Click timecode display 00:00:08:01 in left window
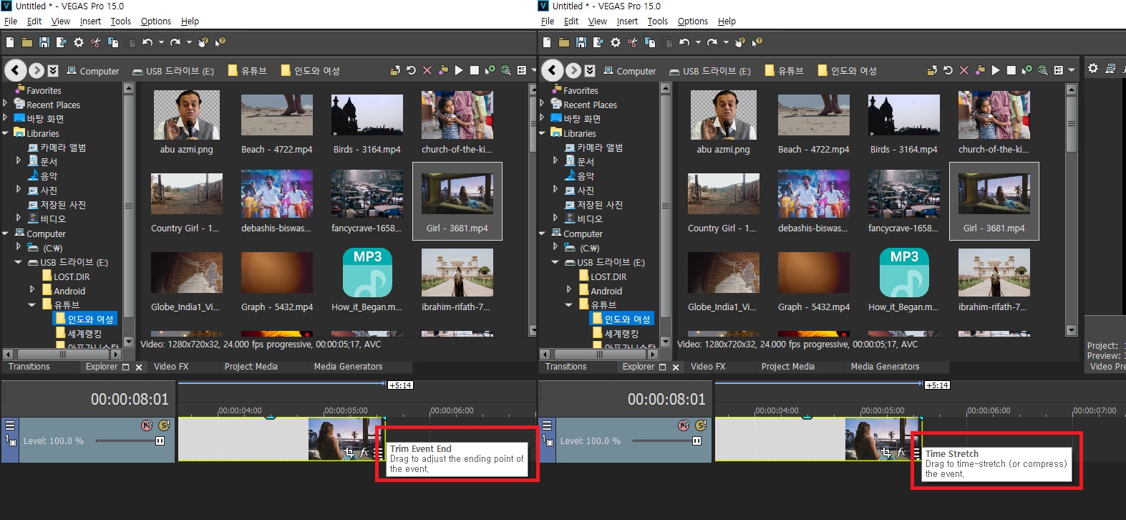Image resolution: width=1126 pixels, height=520 pixels. pos(130,399)
